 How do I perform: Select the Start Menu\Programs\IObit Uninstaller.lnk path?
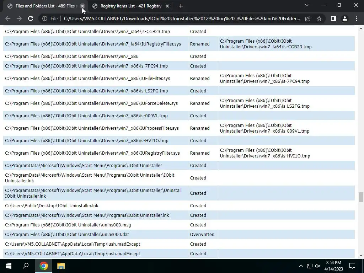pos(87,215)
